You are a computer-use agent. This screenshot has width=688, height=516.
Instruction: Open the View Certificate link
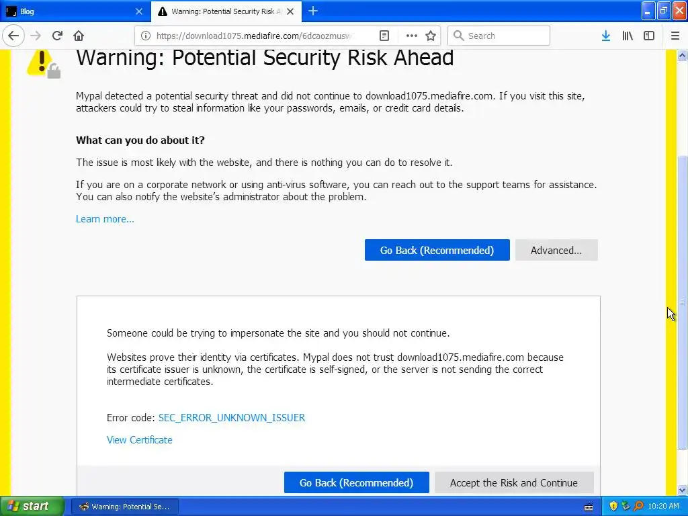(139, 439)
